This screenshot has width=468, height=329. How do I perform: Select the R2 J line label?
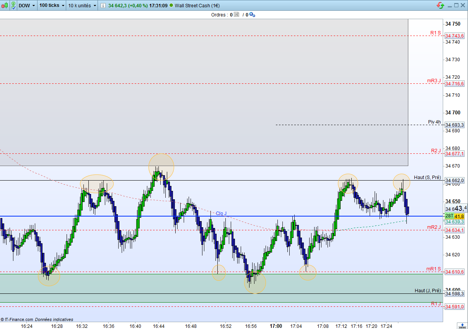[x=436, y=151]
